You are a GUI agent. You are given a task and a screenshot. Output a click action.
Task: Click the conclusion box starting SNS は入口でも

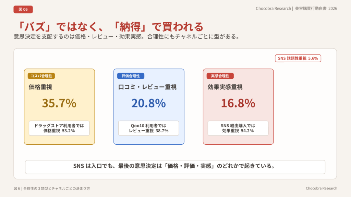[175, 167]
